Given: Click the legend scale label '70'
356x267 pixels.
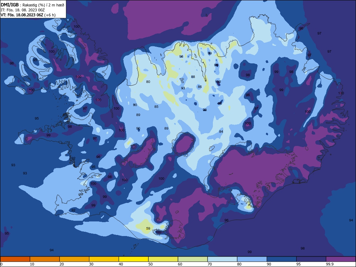Looking at the screenshot, I should [x=210, y=264].
